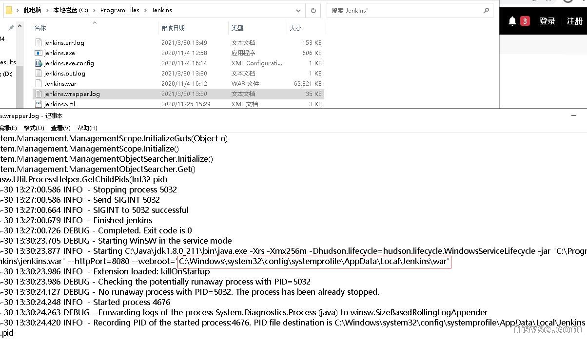
Task: Select the jenkins.out.log file name
Action: click(x=65, y=73)
